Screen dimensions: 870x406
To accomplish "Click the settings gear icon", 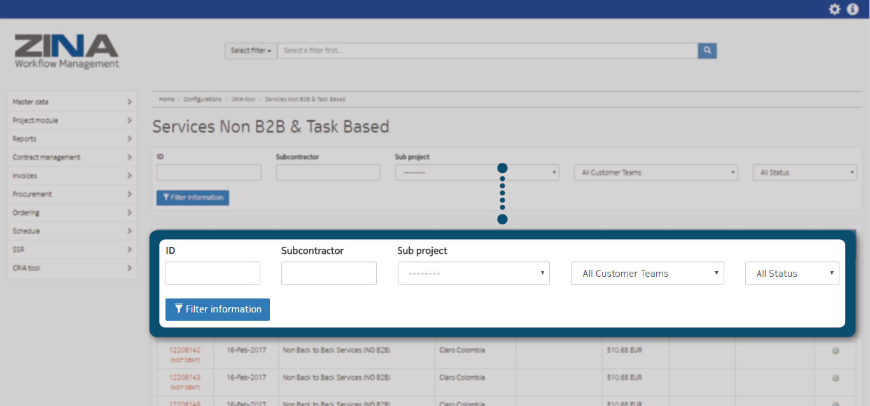I will [834, 10].
